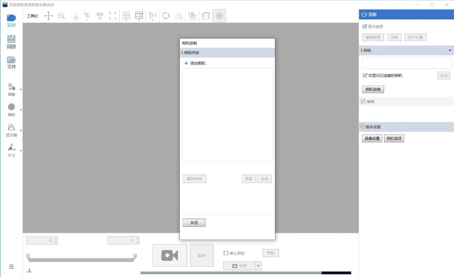Close the camera control dialog with 关闭
Screen dimensions: 454x277
194,223
